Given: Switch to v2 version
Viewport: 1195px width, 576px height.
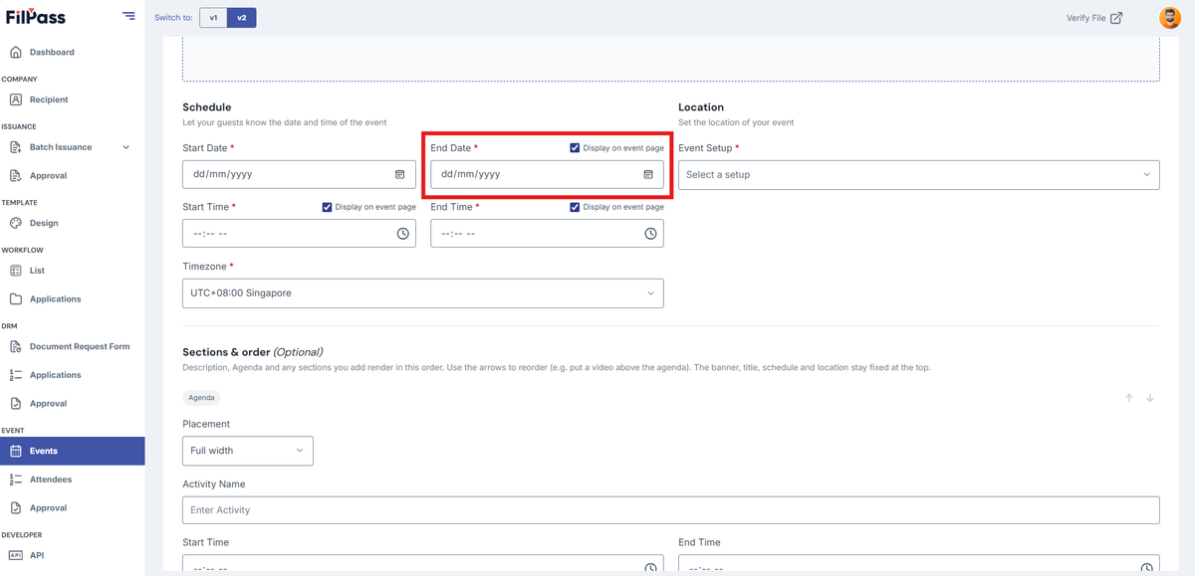Looking at the screenshot, I should [x=242, y=18].
